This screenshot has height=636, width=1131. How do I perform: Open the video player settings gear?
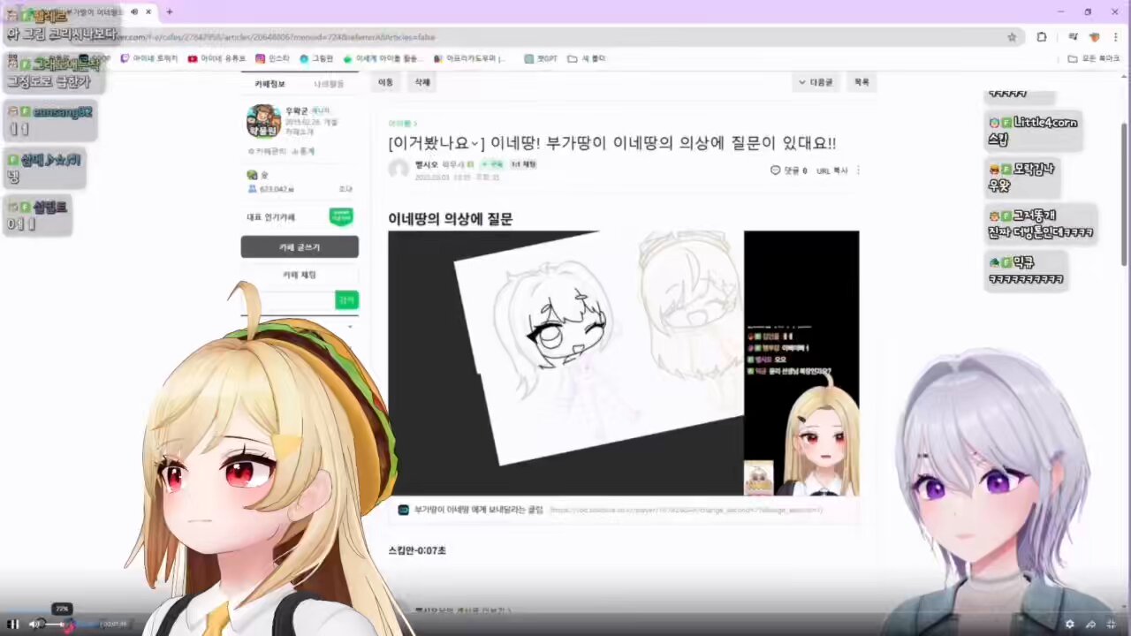(x=1069, y=624)
